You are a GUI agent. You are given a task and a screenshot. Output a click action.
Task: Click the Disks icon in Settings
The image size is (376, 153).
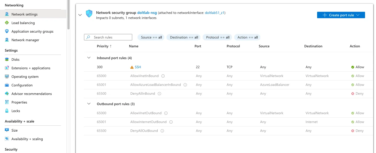click(x=7, y=60)
